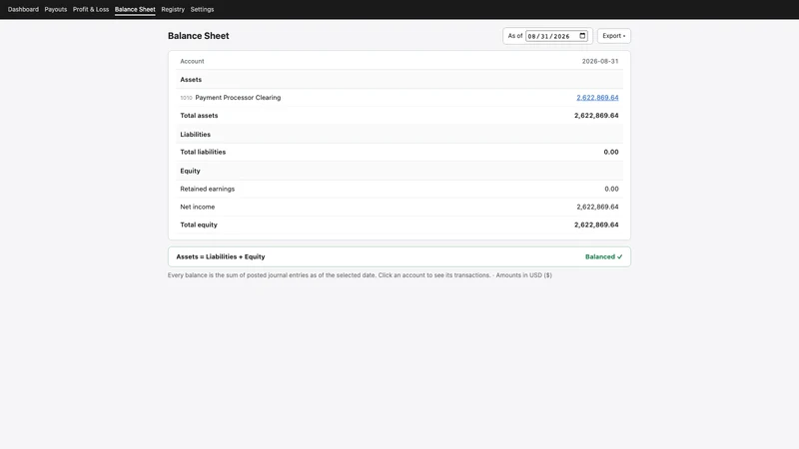Open the Registry tab

[x=173, y=9]
